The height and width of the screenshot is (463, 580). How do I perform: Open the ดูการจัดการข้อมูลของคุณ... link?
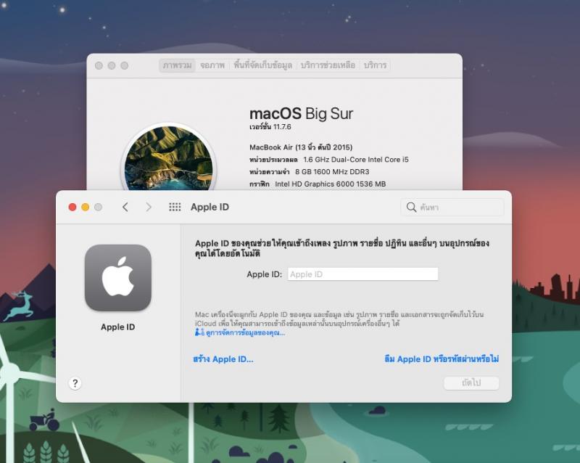click(245, 332)
